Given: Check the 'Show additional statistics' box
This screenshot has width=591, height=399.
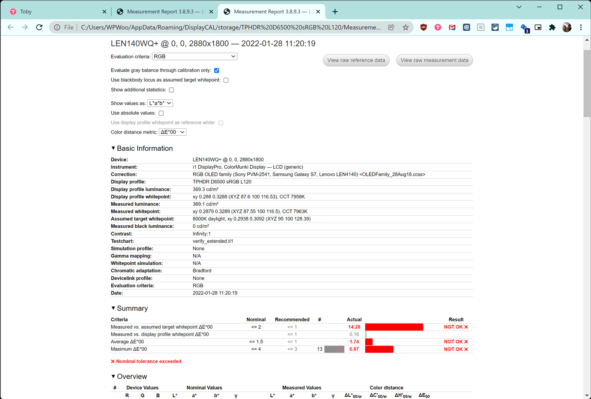Looking at the screenshot, I should [x=171, y=89].
